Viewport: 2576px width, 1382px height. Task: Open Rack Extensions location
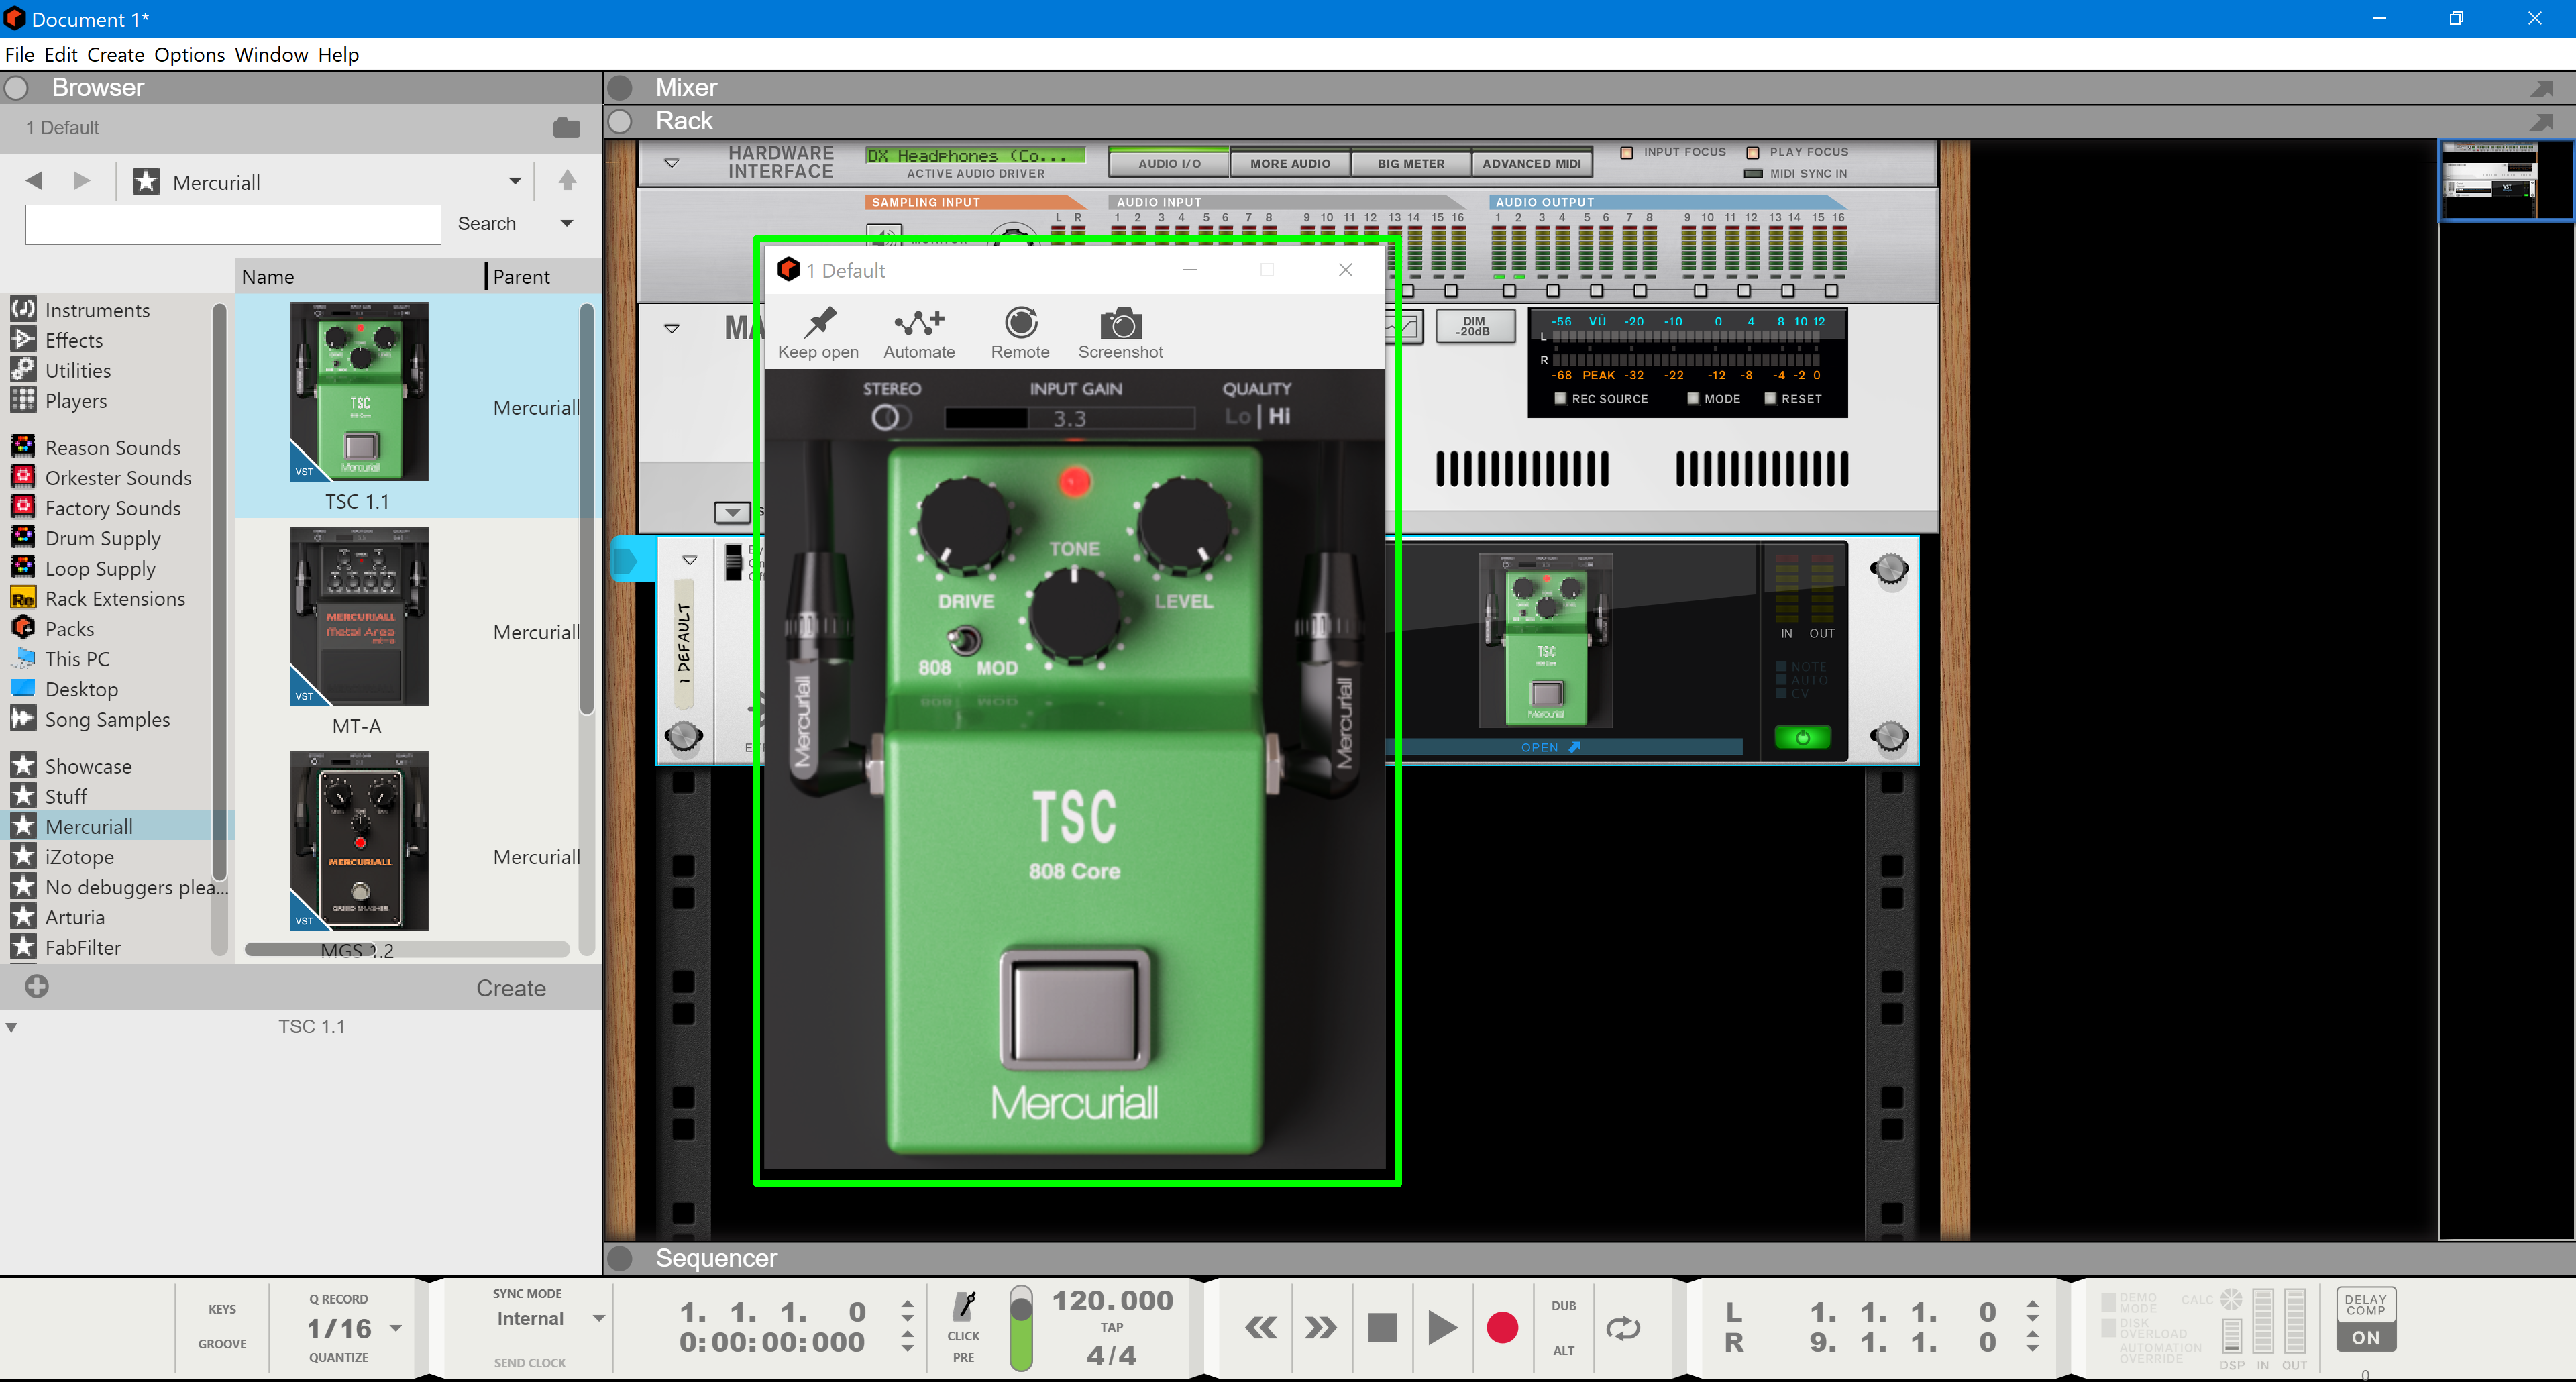coord(114,598)
